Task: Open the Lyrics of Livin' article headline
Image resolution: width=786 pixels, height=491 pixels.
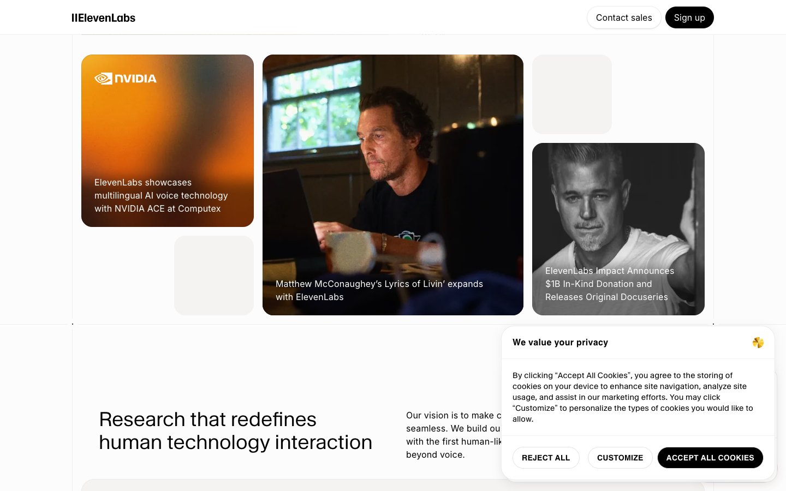Action: pos(379,290)
